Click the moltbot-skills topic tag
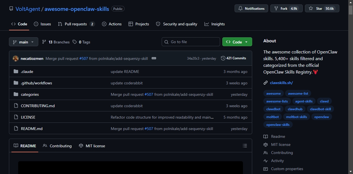This screenshot has height=174, width=353. point(296,117)
